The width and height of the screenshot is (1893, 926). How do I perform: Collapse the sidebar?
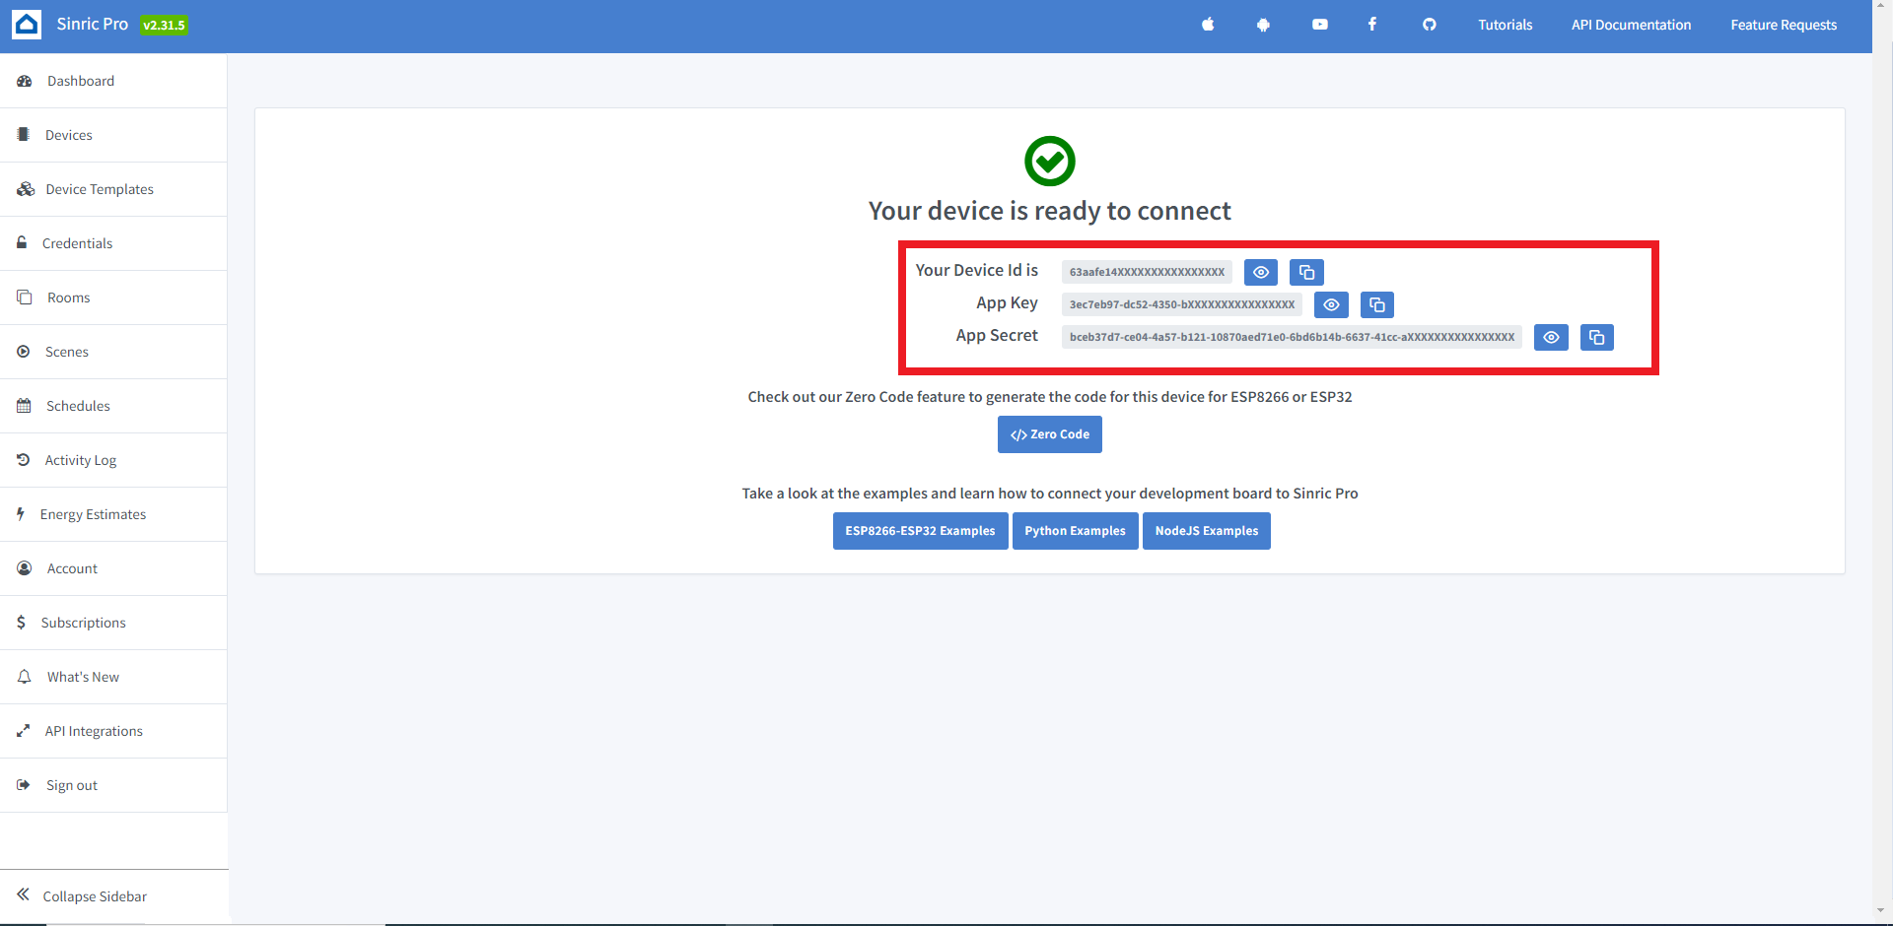point(113,896)
